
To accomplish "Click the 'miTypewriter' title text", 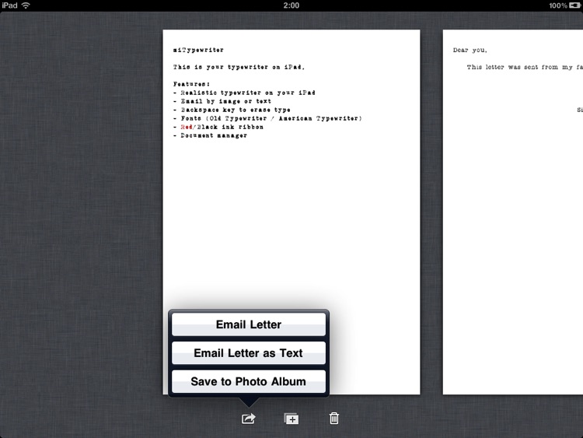I will pyautogui.click(x=198, y=50).
